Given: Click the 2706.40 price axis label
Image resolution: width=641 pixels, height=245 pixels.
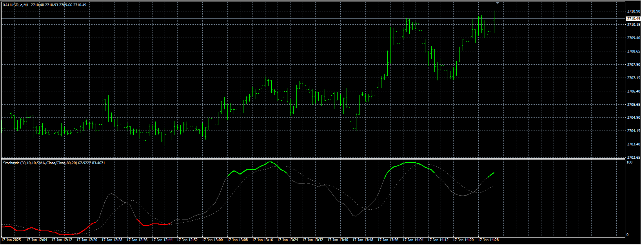Looking at the screenshot, I should pyautogui.click(x=633, y=91).
